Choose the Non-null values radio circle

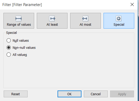pyautogui.click(x=9, y=47)
